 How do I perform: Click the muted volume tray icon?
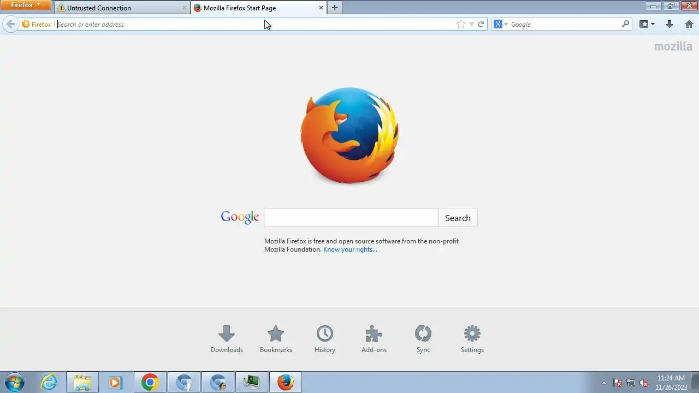644,383
